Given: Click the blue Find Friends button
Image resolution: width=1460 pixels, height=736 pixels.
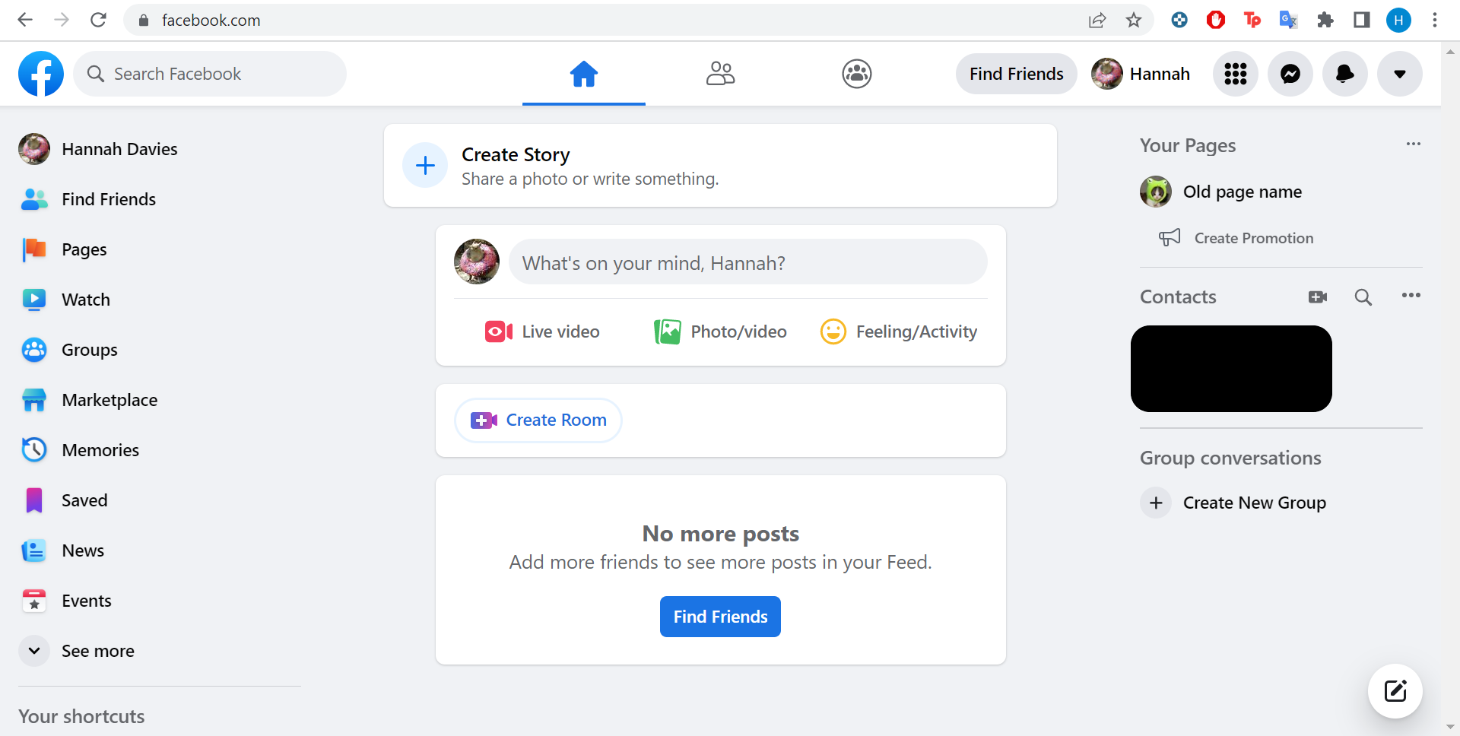Looking at the screenshot, I should pyautogui.click(x=720, y=617).
